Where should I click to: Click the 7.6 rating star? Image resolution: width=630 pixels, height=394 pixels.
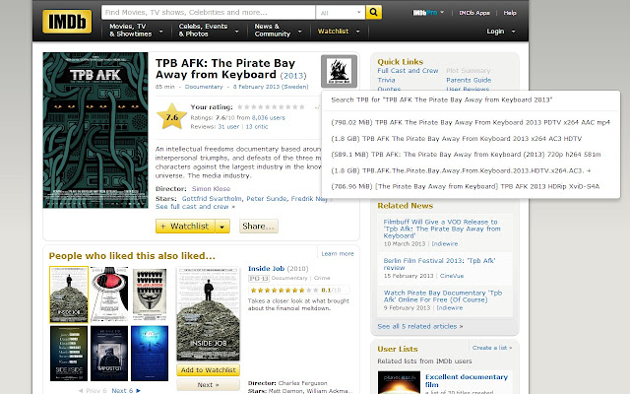pos(171,116)
